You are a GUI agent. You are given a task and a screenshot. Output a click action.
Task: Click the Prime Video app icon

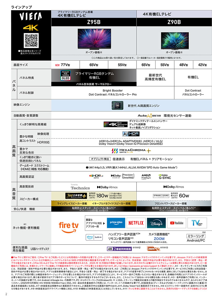[116, 223]
